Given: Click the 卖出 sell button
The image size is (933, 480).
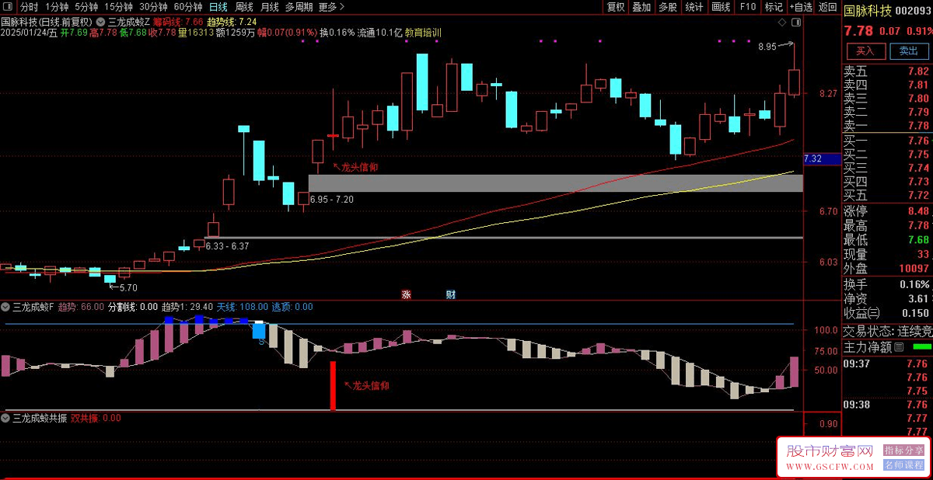Looking at the screenshot, I should (908, 51).
